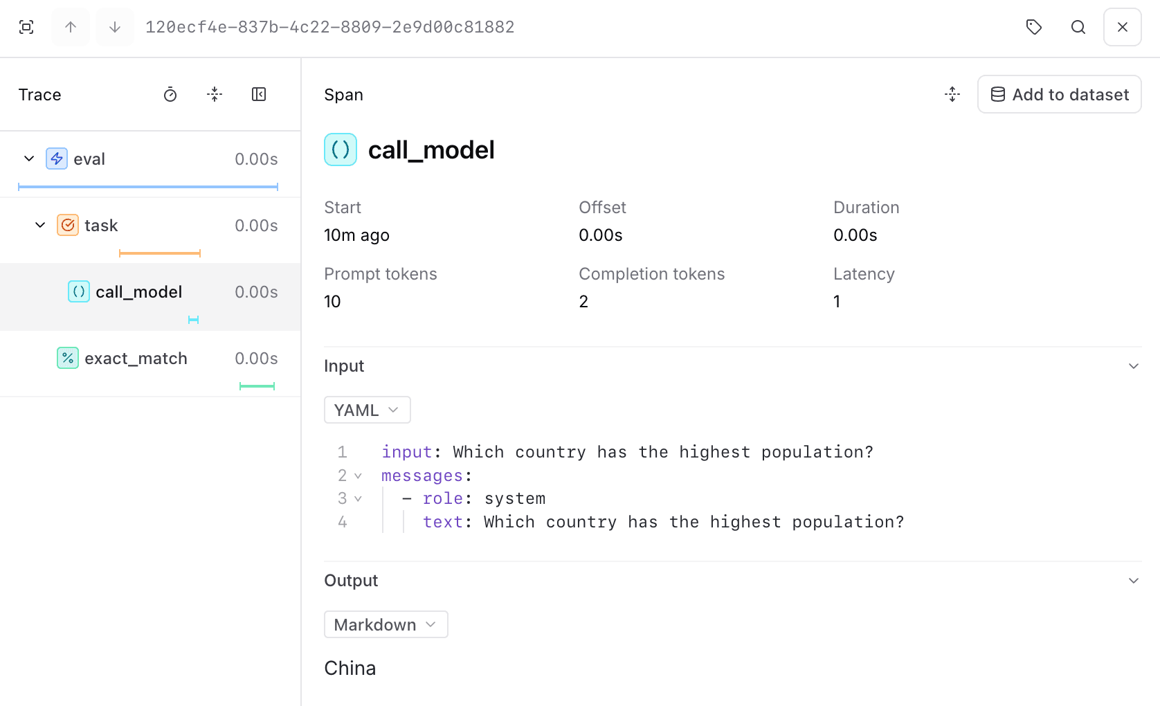Image resolution: width=1160 pixels, height=706 pixels.
Task: Select the exact_match span
Action: coord(136,359)
